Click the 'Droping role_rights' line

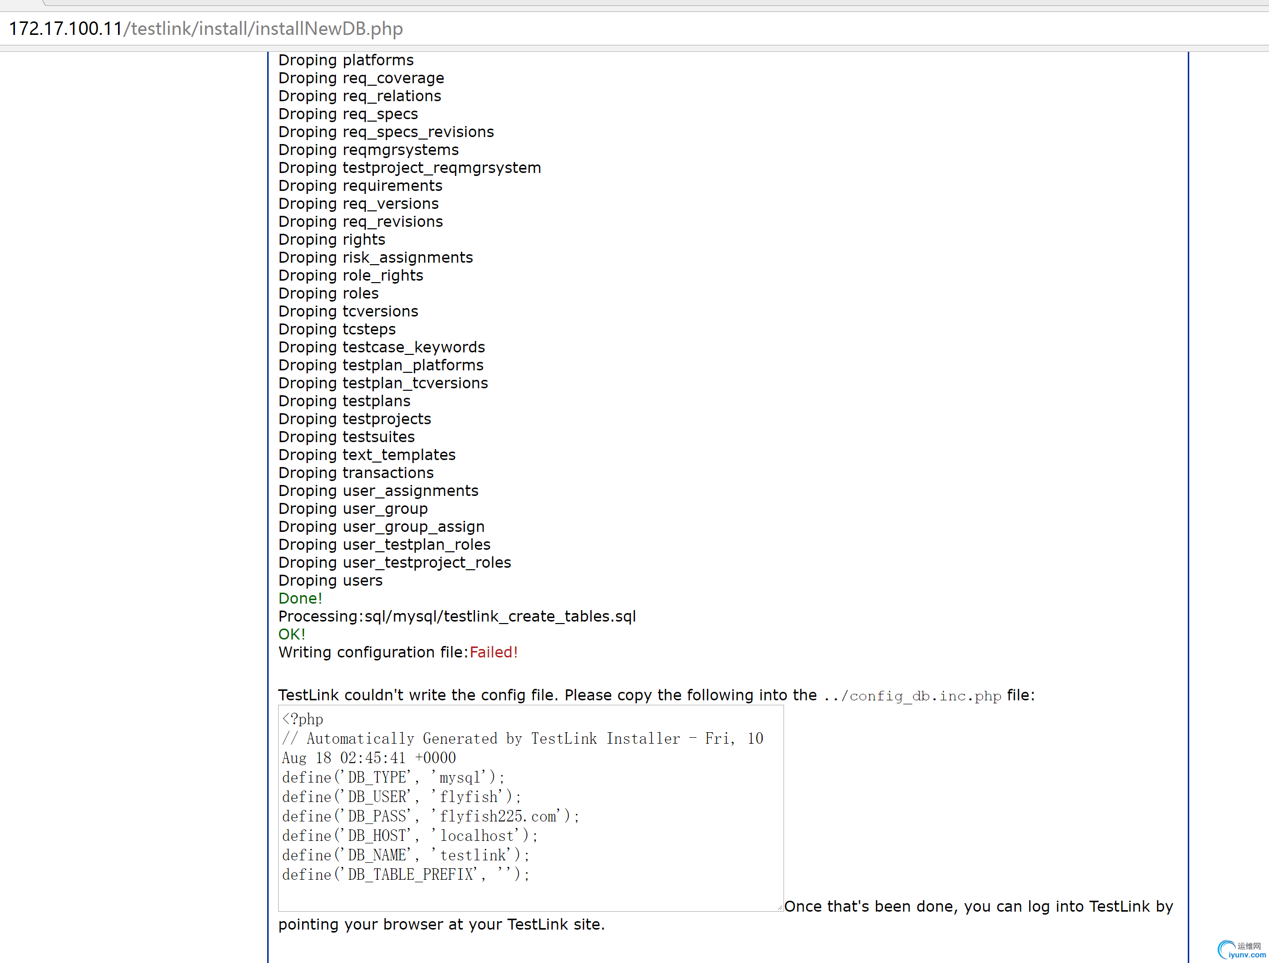[350, 275]
